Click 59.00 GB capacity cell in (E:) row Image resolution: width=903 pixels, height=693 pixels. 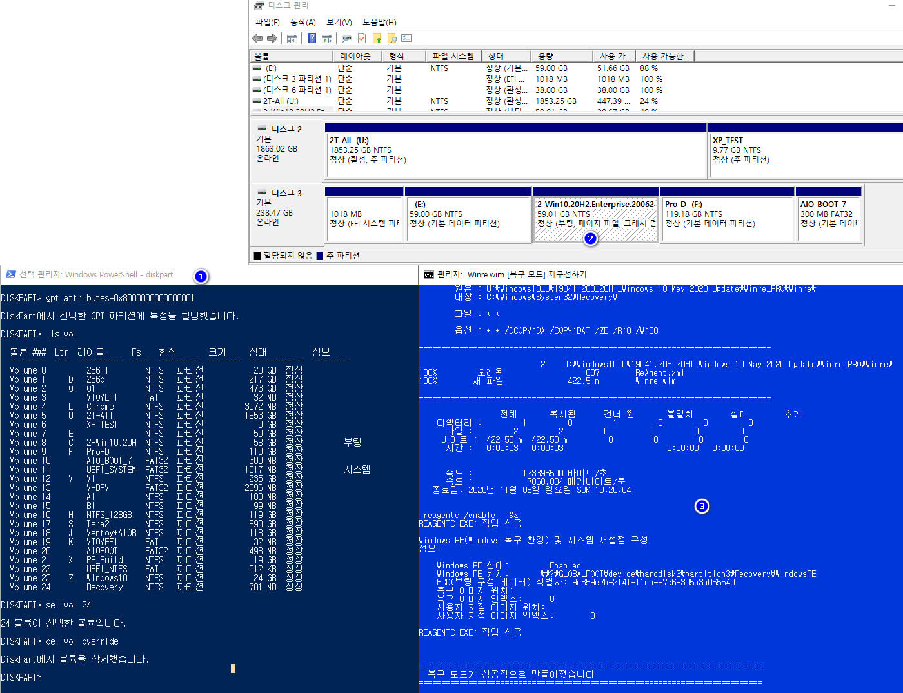click(x=551, y=68)
